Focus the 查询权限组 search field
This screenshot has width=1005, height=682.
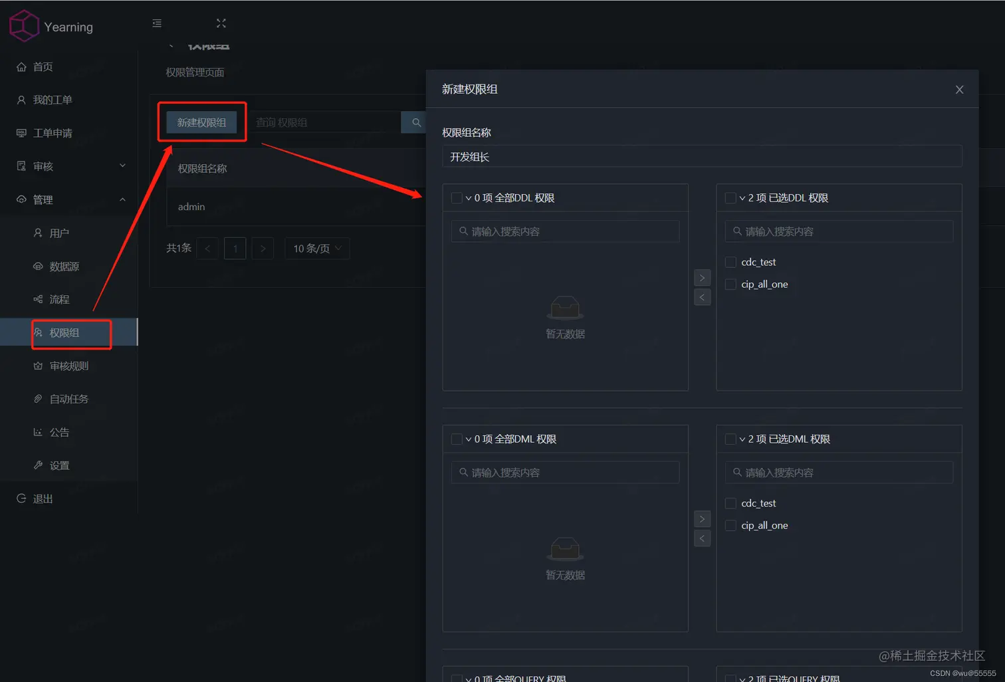coord(324,122)
